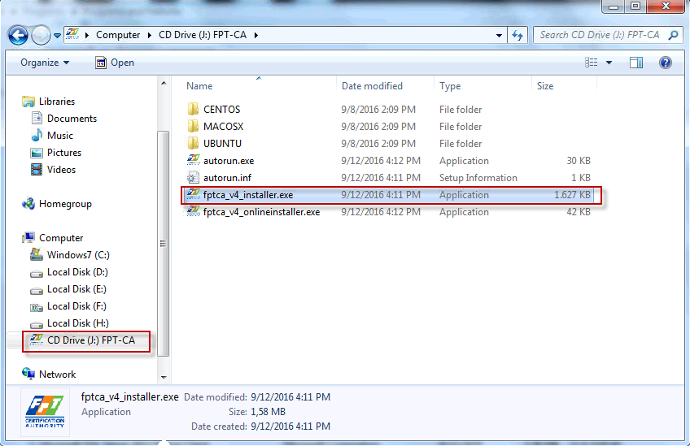Toggle the preview pane

tap(635, 63)
